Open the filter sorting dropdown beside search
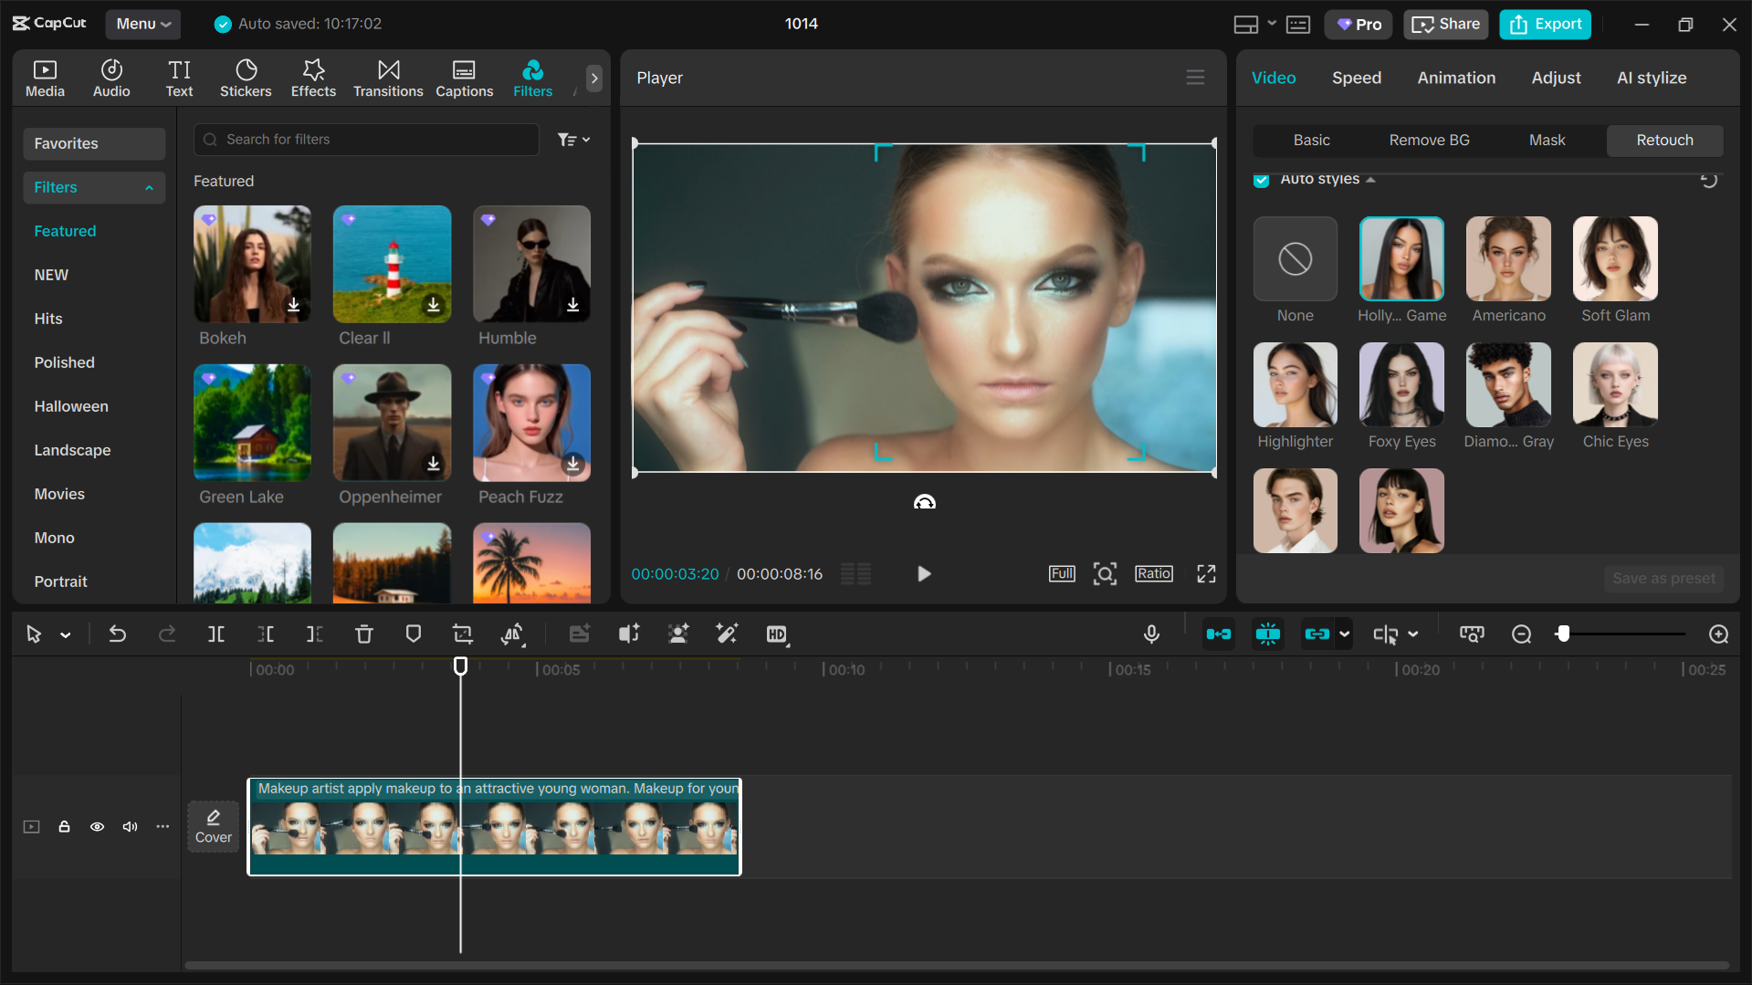1752x985 pixels. pyautogui.click(x=573, y=139)
